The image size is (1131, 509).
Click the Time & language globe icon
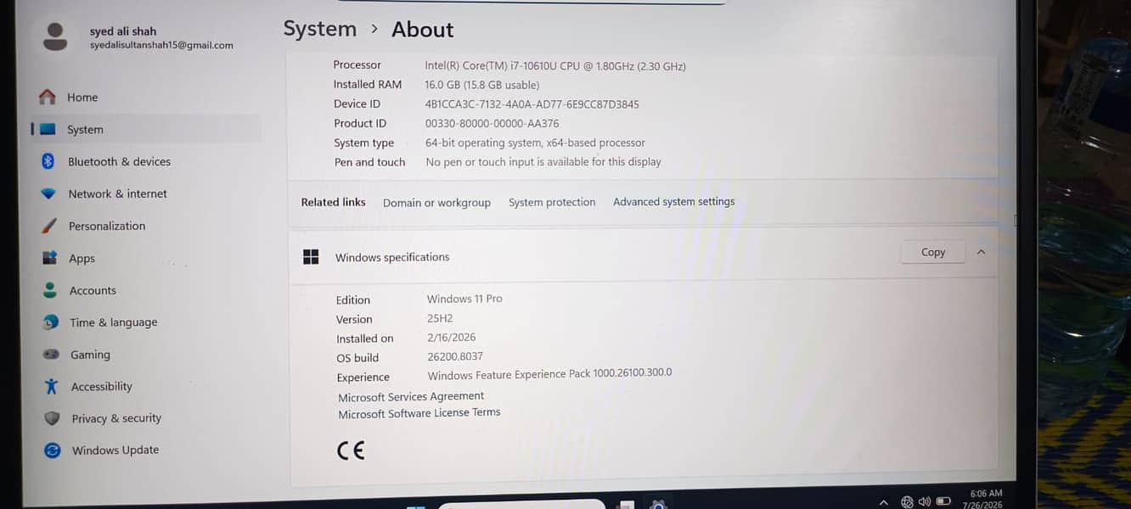tap(52, 322)
